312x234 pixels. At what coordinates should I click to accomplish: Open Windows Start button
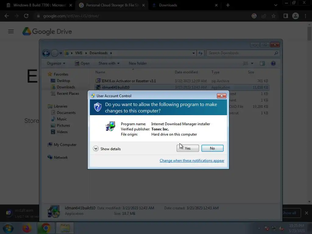coord(8,228)
